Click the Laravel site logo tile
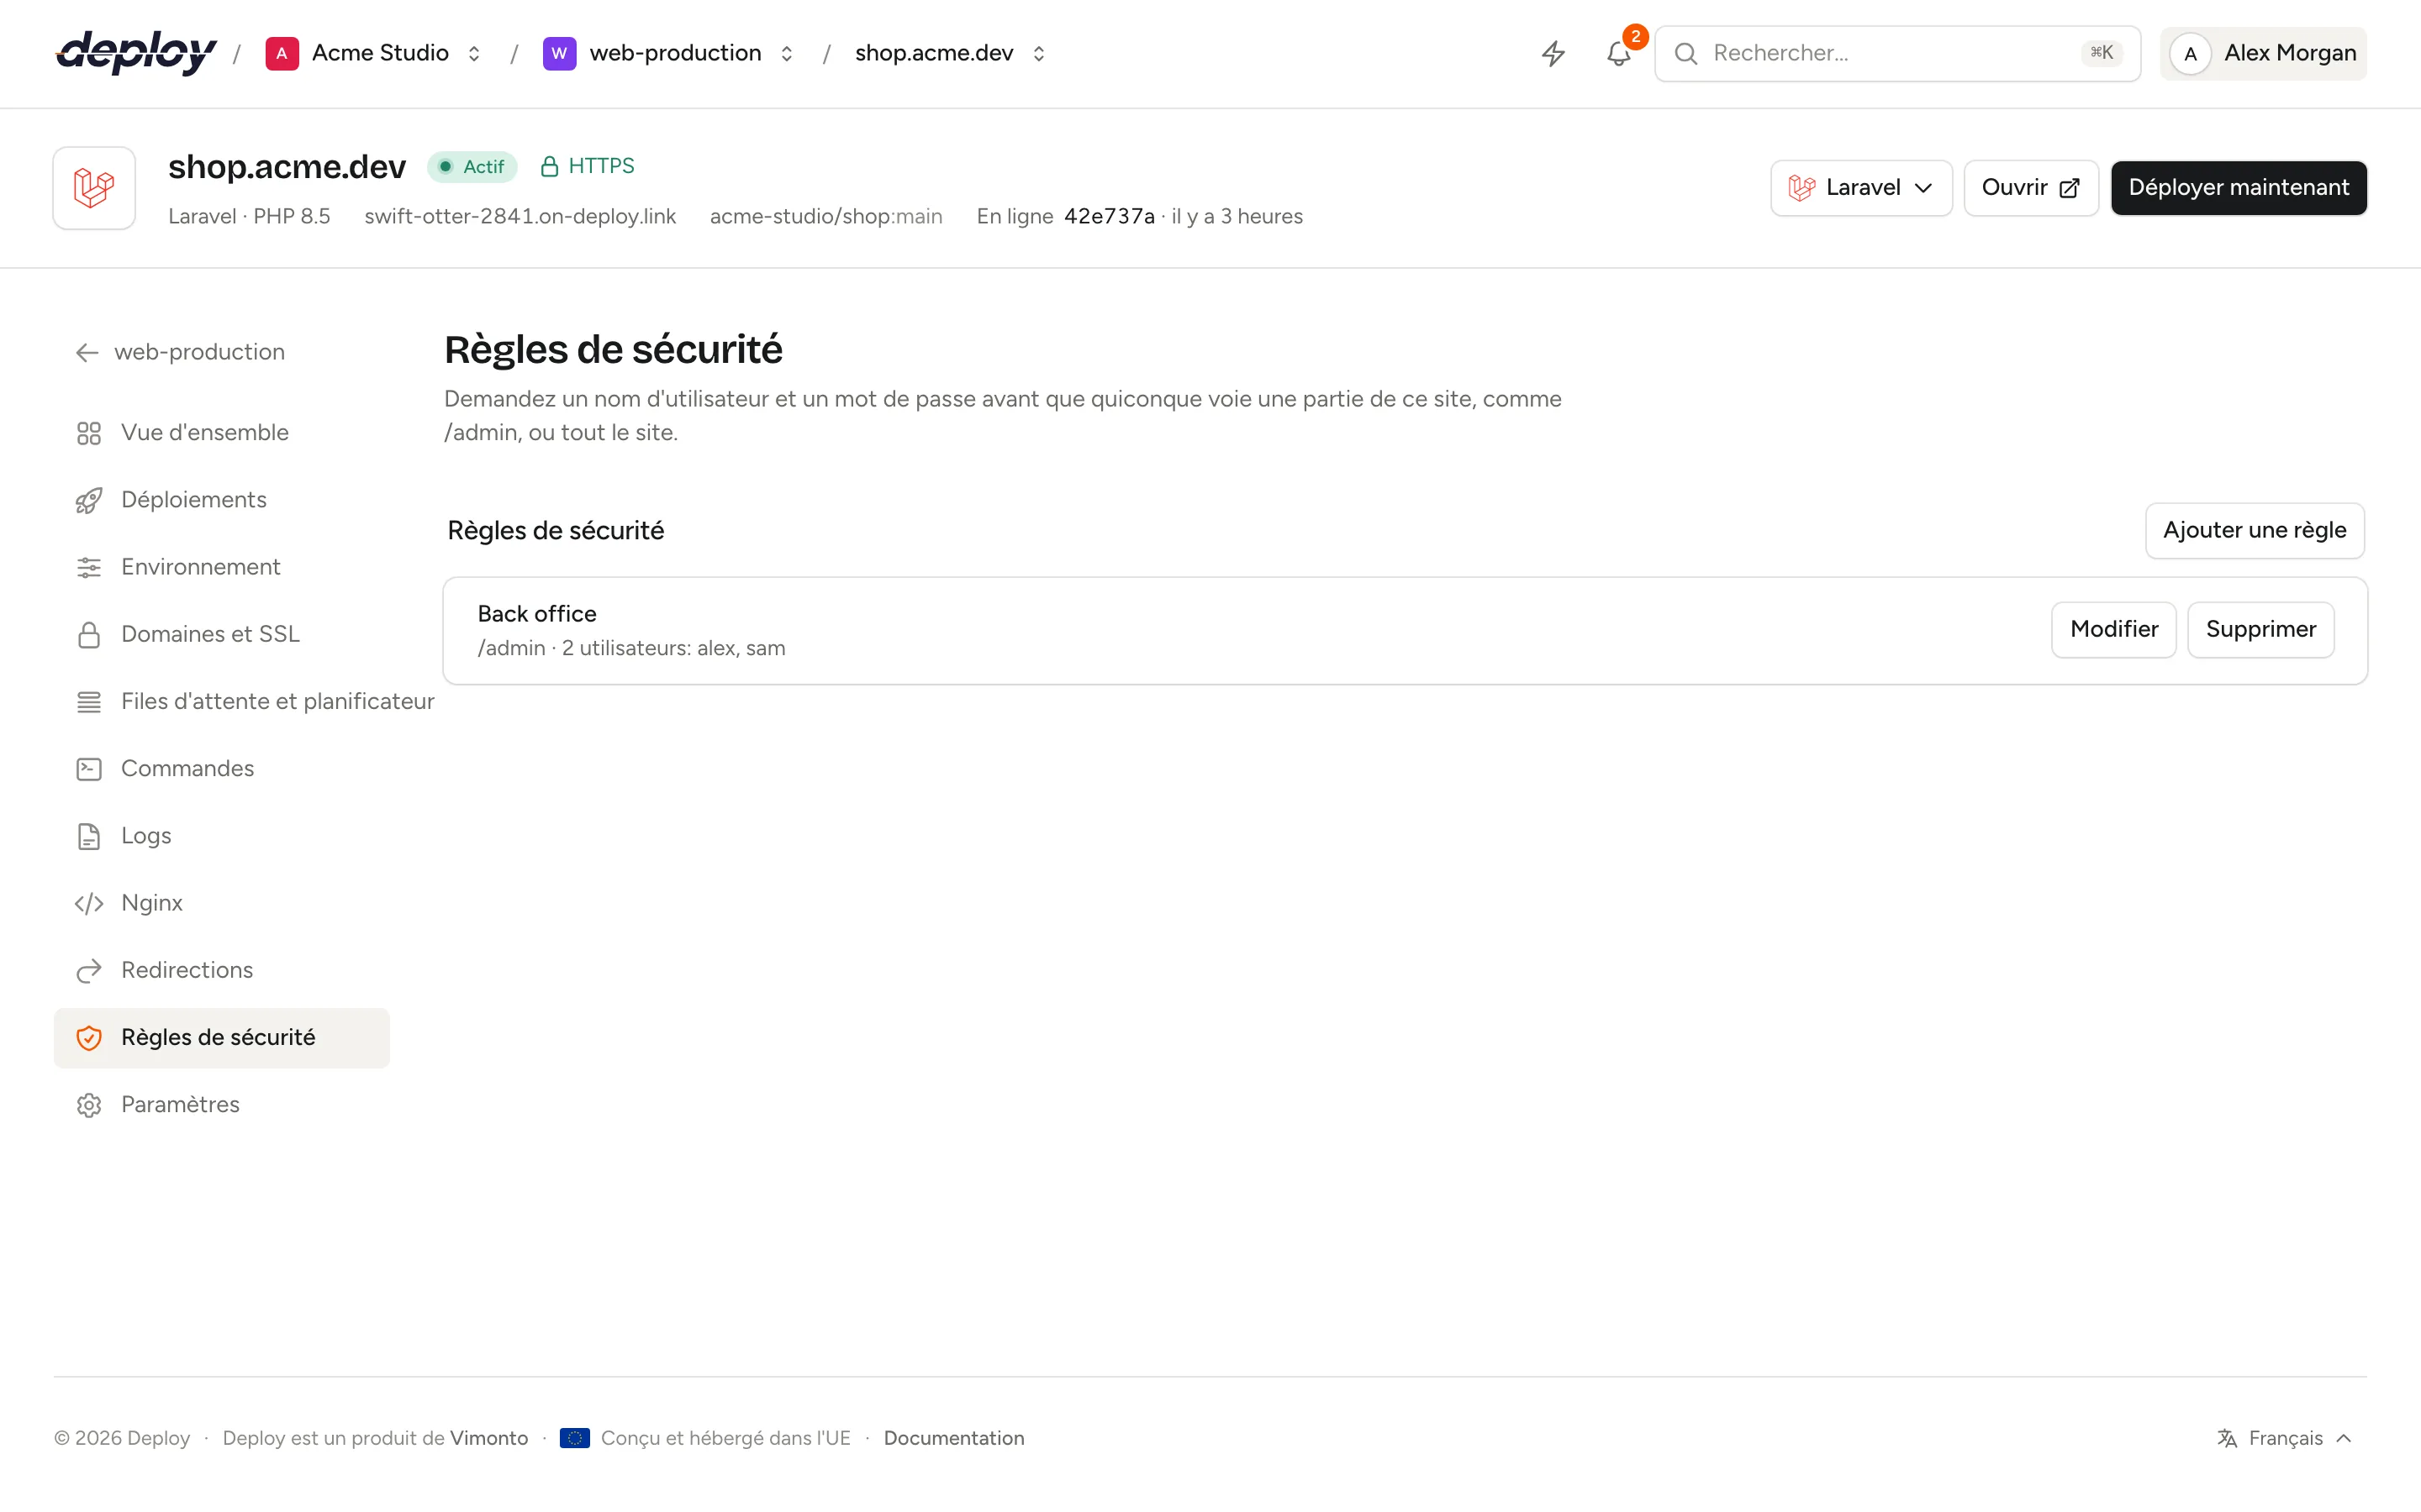This screenshot has width=2421, height=1512. (94, 188)
